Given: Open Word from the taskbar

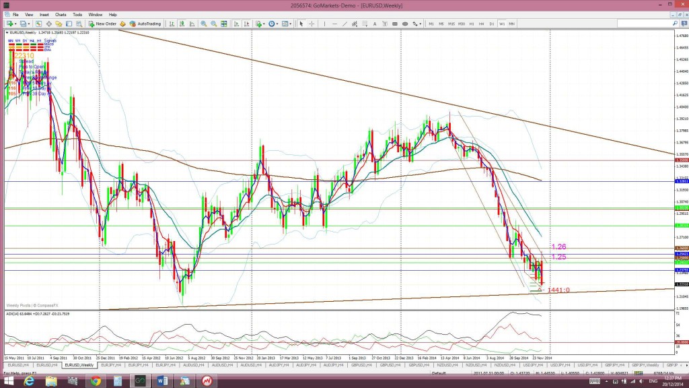Looking at the screenshot, I should 162,381.
